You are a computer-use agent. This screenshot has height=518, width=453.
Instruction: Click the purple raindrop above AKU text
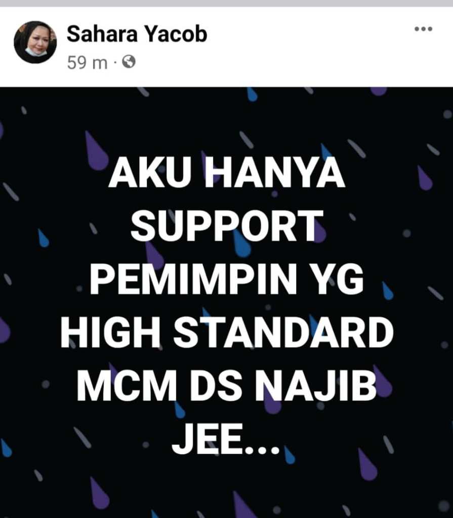[x=96, y=151]
